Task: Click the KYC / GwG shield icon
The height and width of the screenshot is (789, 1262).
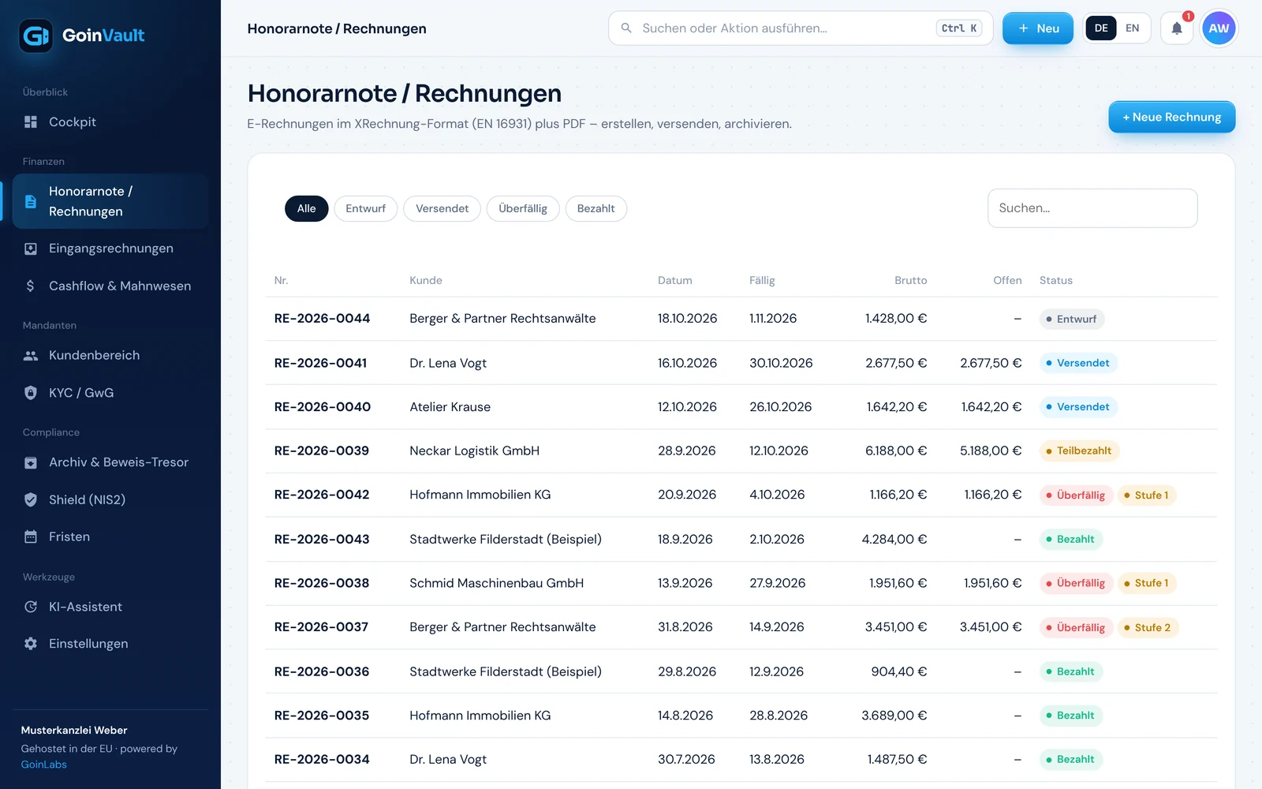Action: 31,393
